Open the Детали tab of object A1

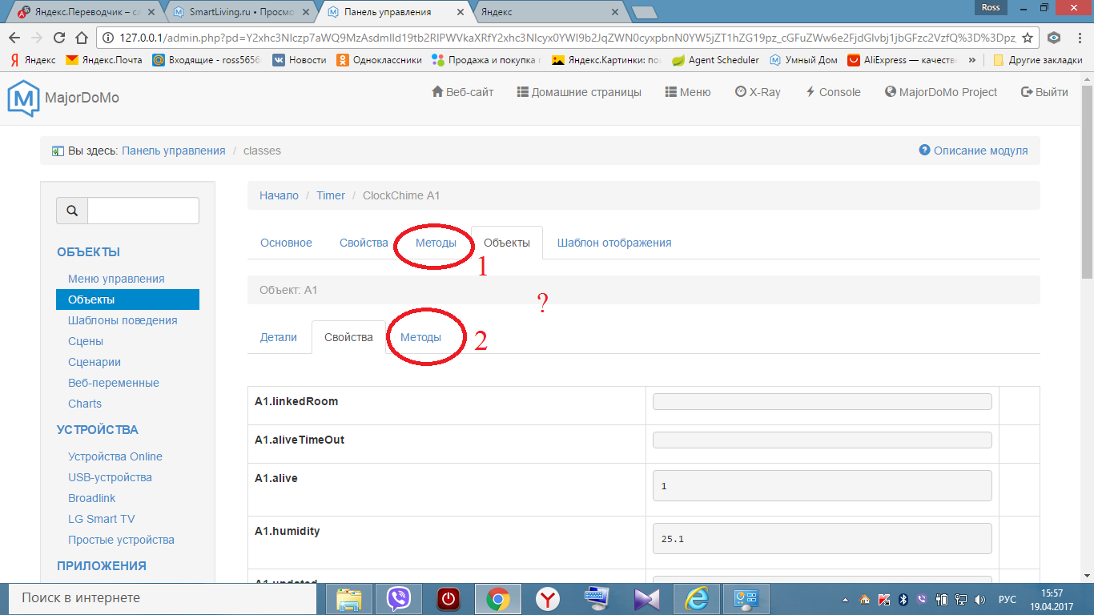[279, 337]
